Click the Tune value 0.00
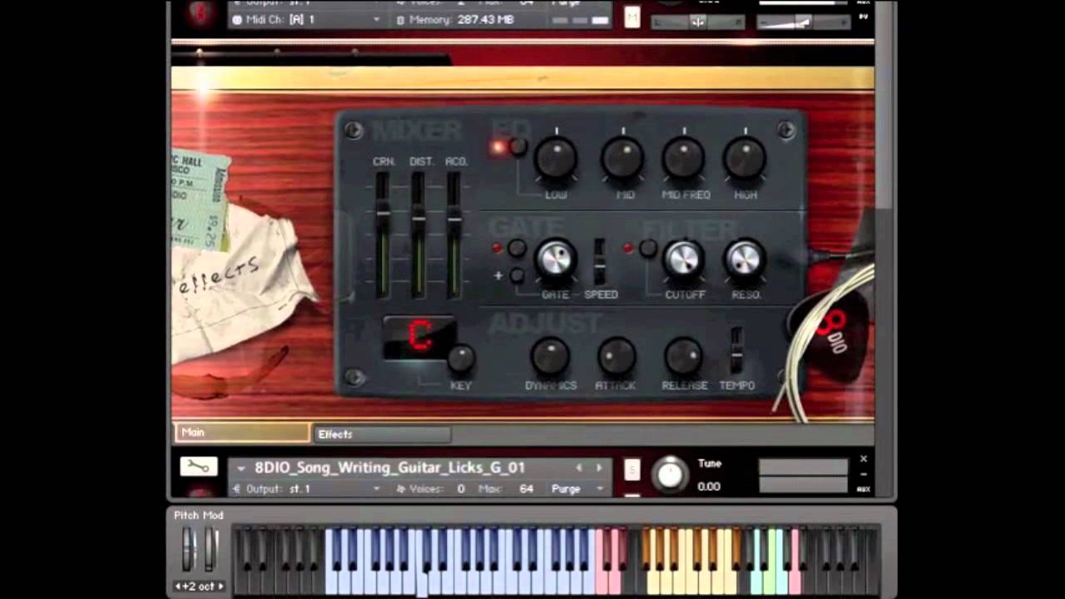This screenshot has height=599, width=1065. pos(709,487)
